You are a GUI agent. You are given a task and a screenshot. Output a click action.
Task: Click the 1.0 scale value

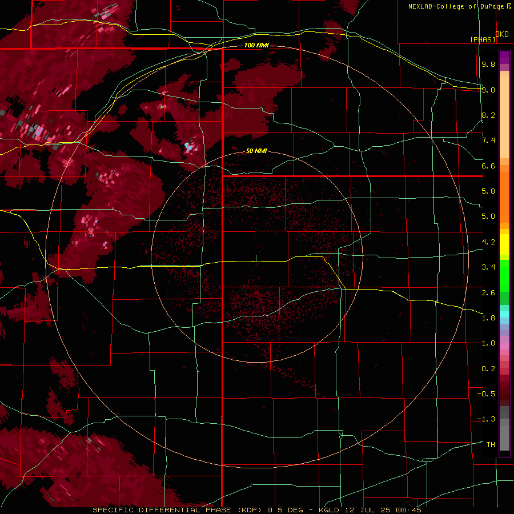click(488, 343)
